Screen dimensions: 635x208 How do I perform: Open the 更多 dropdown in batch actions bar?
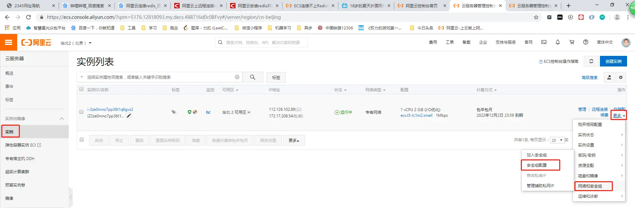294,140
